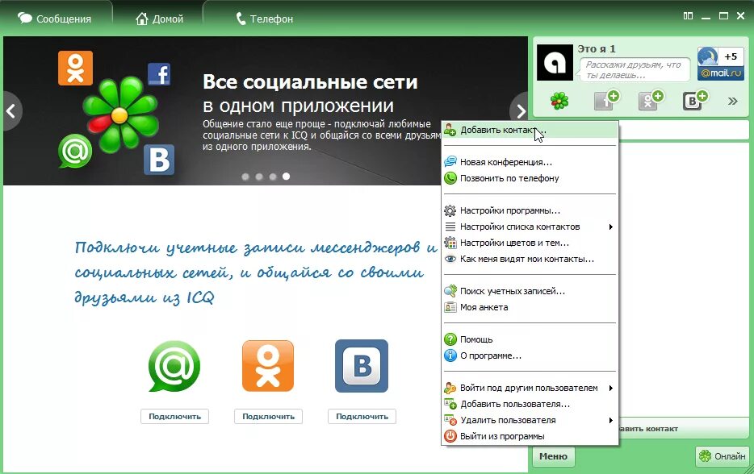Switch to the Домой tab
This screenshot has width=754, height=474.
159,19
